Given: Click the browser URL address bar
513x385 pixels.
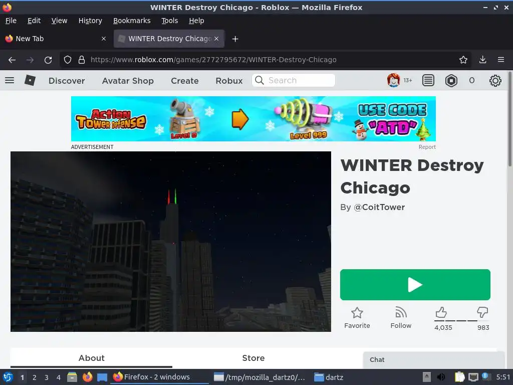Looking at the screenshot, I should [x=266, y=60].
